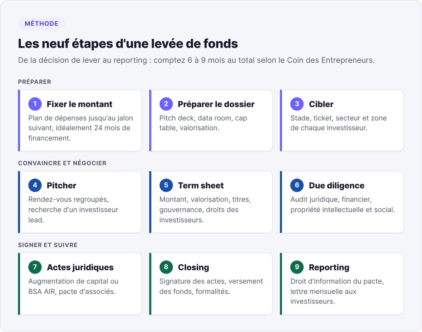Click the MÉTHODE pill label
The height and width of the screenshot is (332, 422).
(x=41, y=24)
